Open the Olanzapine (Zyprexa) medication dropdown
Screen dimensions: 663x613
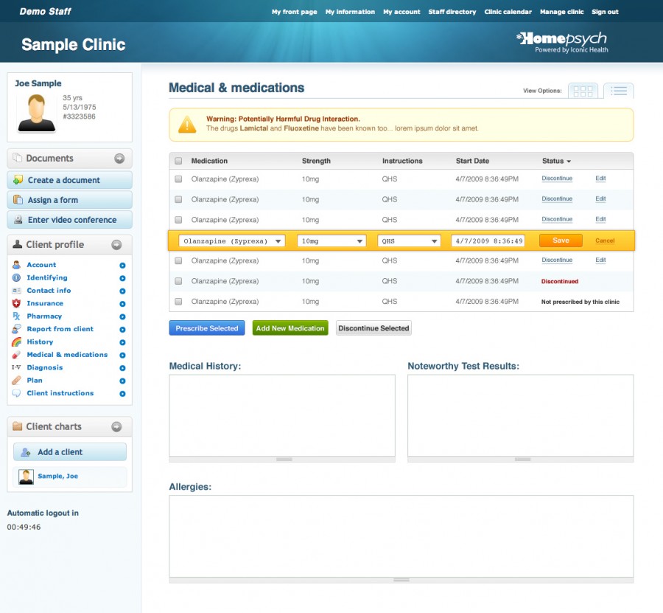click(232, 241)
